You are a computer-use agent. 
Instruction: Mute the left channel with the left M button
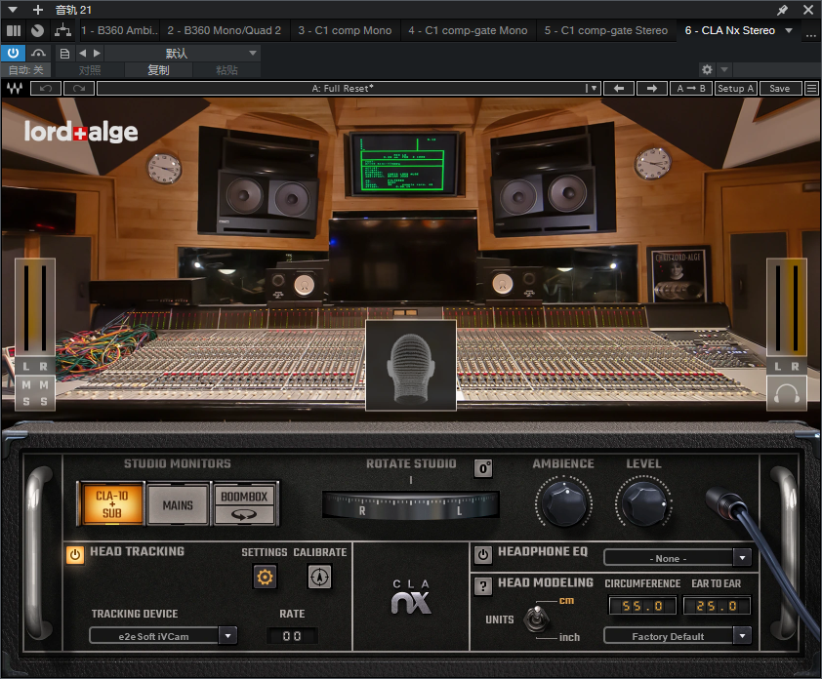(x=26, y=385)
